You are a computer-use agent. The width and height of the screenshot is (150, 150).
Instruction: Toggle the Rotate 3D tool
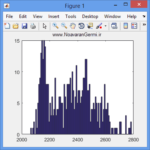tap(81, 26)
